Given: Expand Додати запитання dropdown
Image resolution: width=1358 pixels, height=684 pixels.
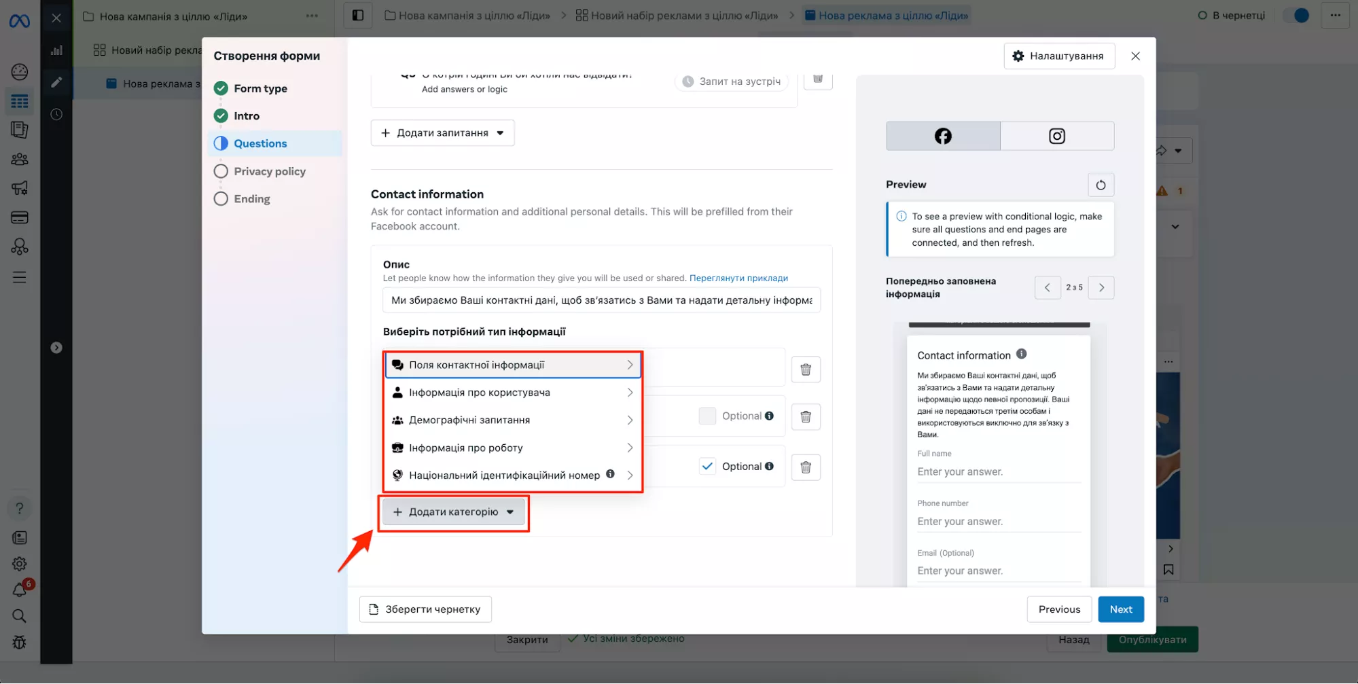Looking at the screenshot, I should pyautogui.click(x=442, y=133).
